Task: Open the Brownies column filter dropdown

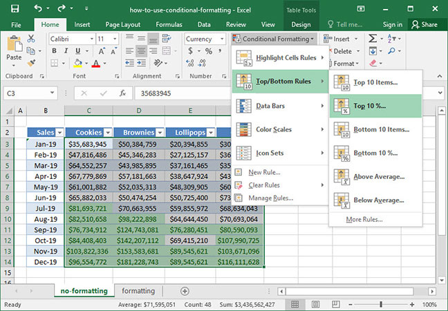Action: click(160, 133)
